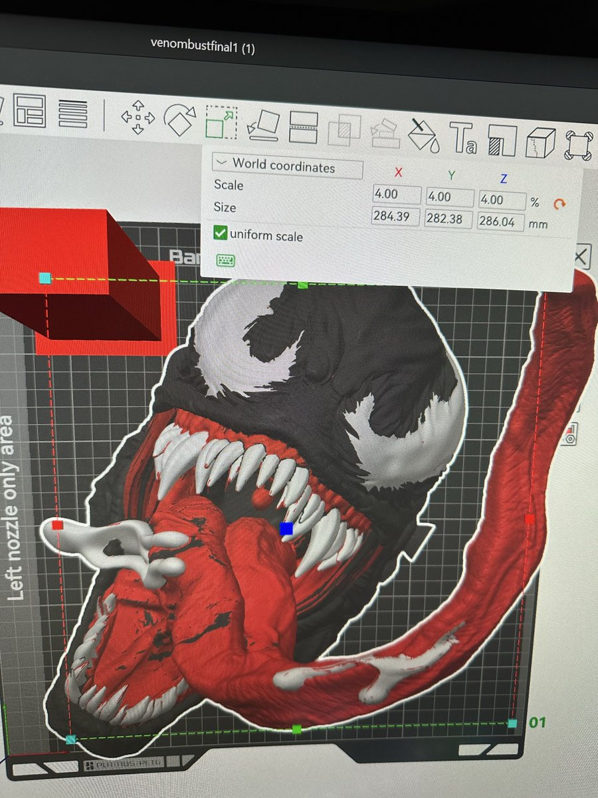Edit the Z size field 286.04

pyautogui.click(x=501, y=222)
